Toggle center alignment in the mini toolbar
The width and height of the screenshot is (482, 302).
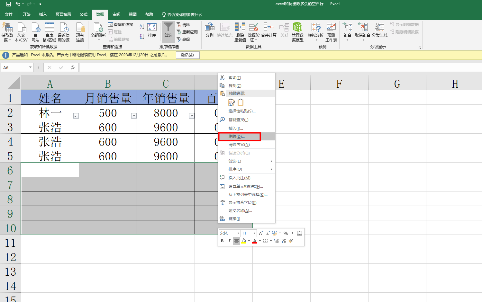point(236,241)
